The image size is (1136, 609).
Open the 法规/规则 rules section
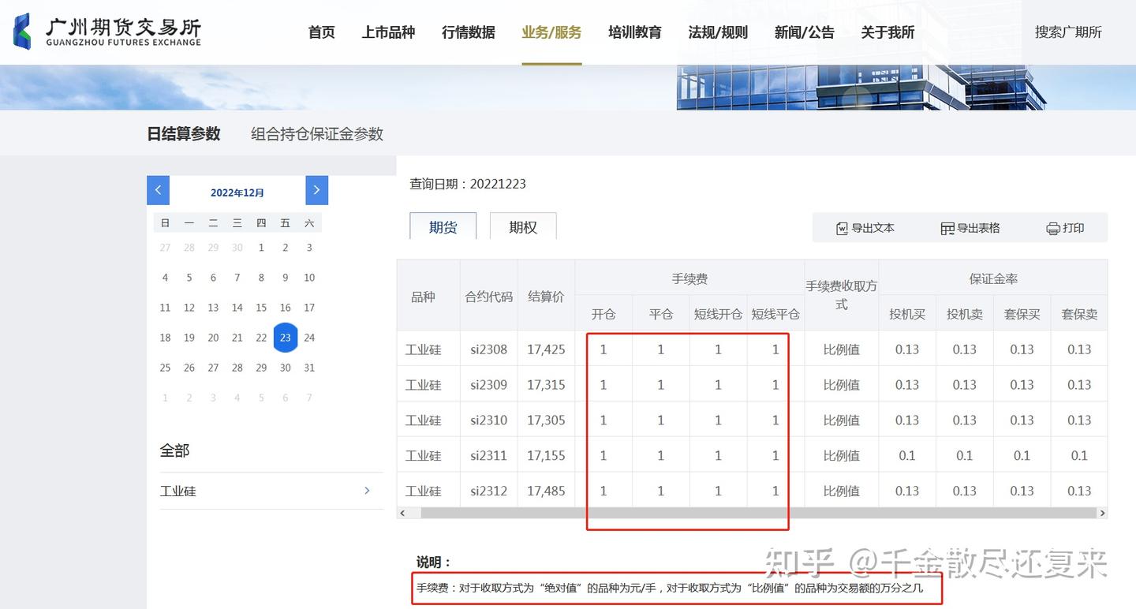tap(717, 32)
